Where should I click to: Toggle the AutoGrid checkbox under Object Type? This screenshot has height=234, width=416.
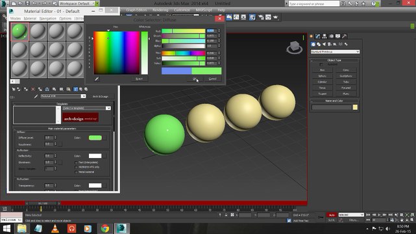pos(321,64)
